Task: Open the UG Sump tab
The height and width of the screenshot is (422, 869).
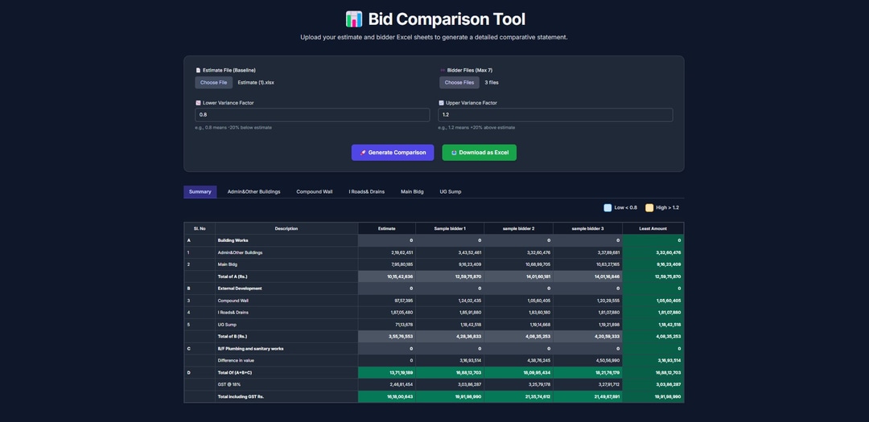Action: coord(450,191)
